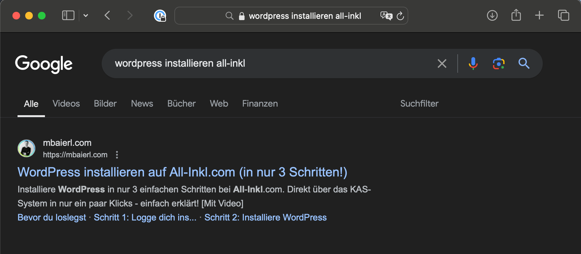581x254 pixels.
Task: Open the Share menu
Action: click(x=516, y=15)
